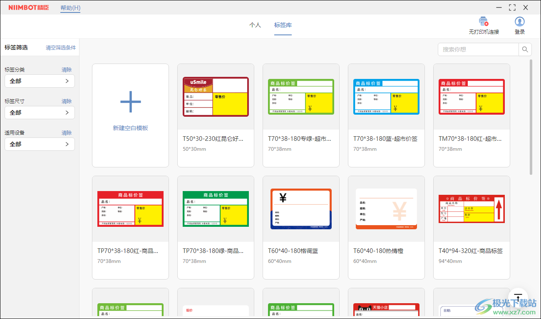Click the NIIMBOT logo
541x319 pixels.
click(28, 7)
